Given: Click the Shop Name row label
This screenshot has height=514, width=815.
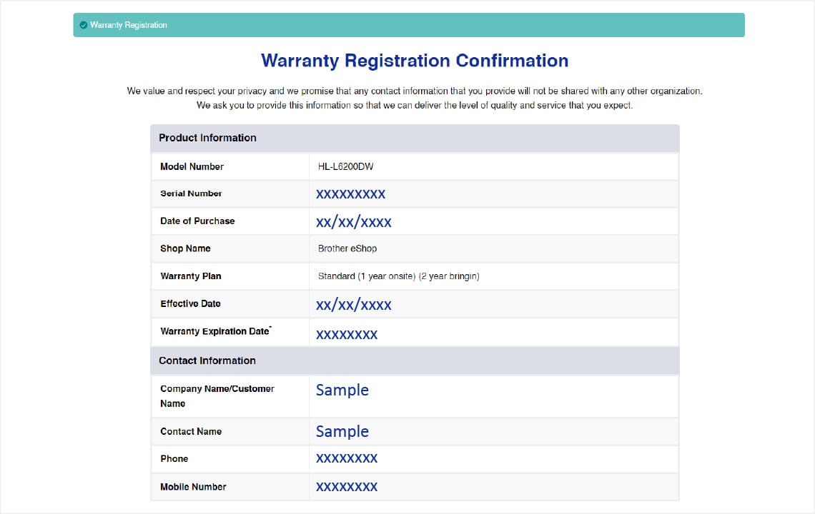Looking at the screenshot, I should coord(185,248).
